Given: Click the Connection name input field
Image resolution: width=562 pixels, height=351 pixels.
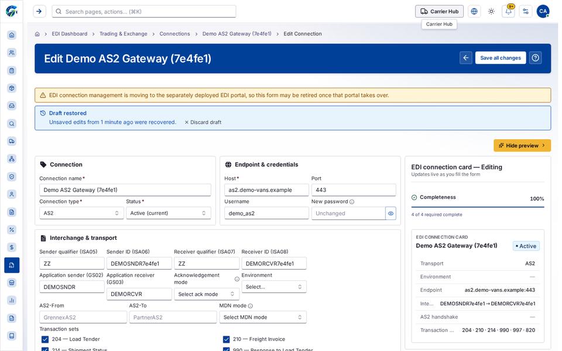Looking at the screenshot, I should (125, 190).
